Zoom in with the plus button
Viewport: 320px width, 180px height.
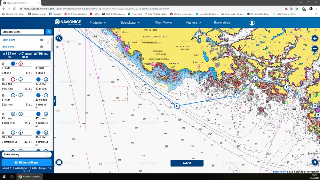315,38
